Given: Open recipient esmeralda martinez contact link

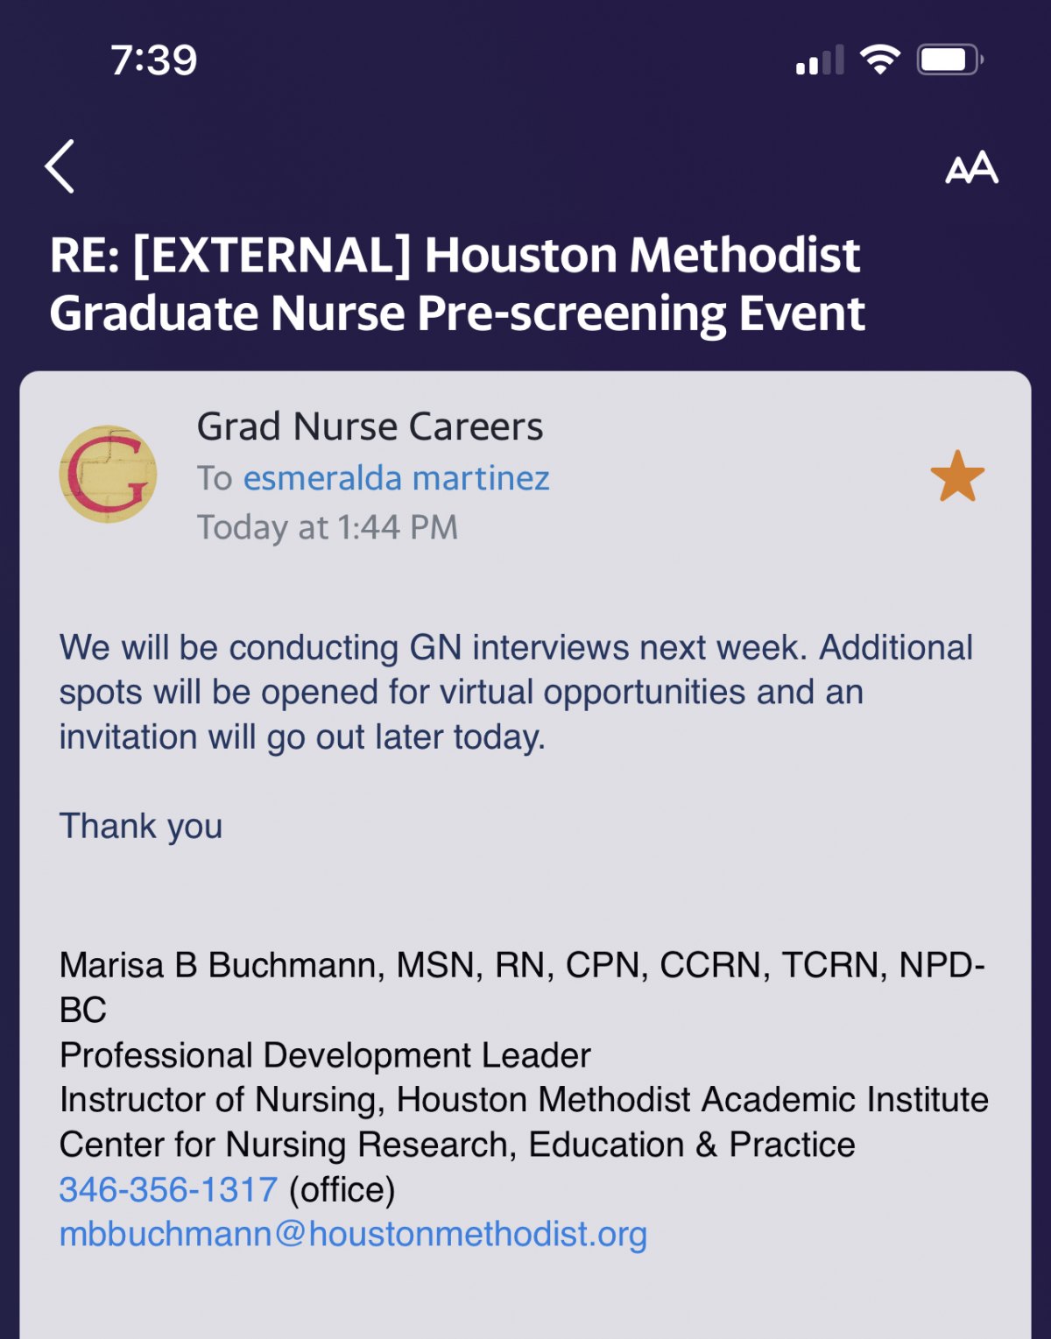Looking at the screenshot, I should coord(396,478).
